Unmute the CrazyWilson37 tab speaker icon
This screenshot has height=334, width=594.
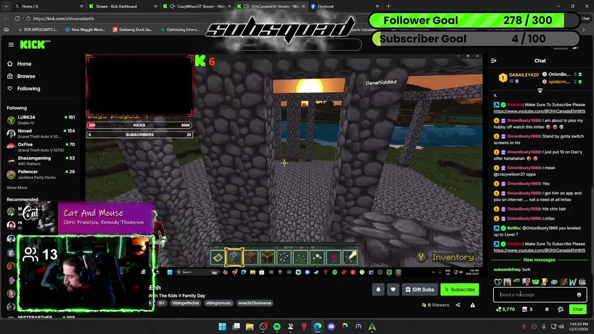(x=173, y=6)
